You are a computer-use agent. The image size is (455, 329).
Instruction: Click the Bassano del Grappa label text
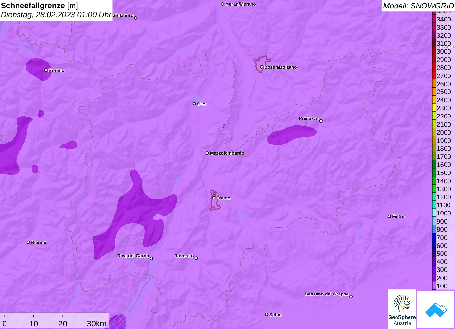tap(327, 294)
